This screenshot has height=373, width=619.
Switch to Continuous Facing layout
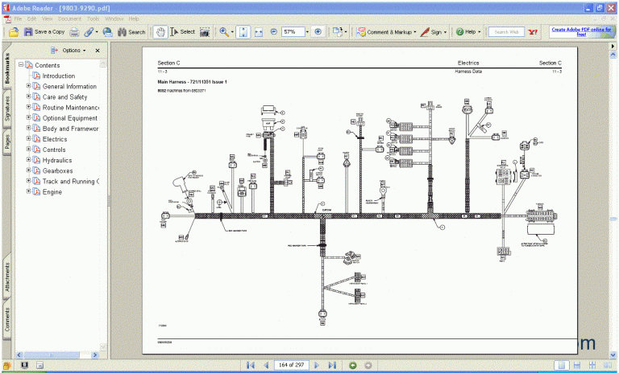pos(592,366)
